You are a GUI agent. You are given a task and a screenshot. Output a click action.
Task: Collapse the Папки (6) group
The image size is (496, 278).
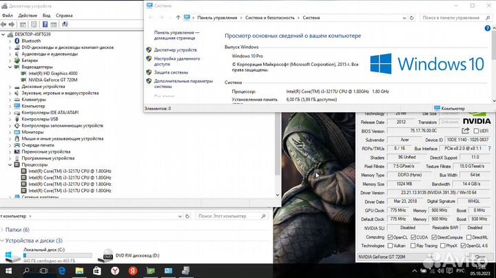pos(2,230)
